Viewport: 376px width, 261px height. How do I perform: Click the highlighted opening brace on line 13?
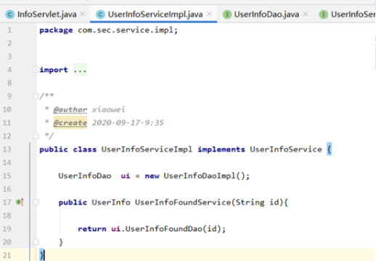pos(329,149)
